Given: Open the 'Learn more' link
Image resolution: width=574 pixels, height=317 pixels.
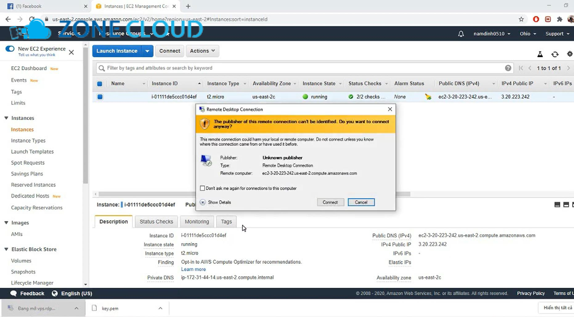Looking at the screenshot, I should (193, 269).
